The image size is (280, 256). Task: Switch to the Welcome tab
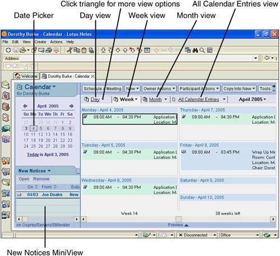click(x=26, y=76)
